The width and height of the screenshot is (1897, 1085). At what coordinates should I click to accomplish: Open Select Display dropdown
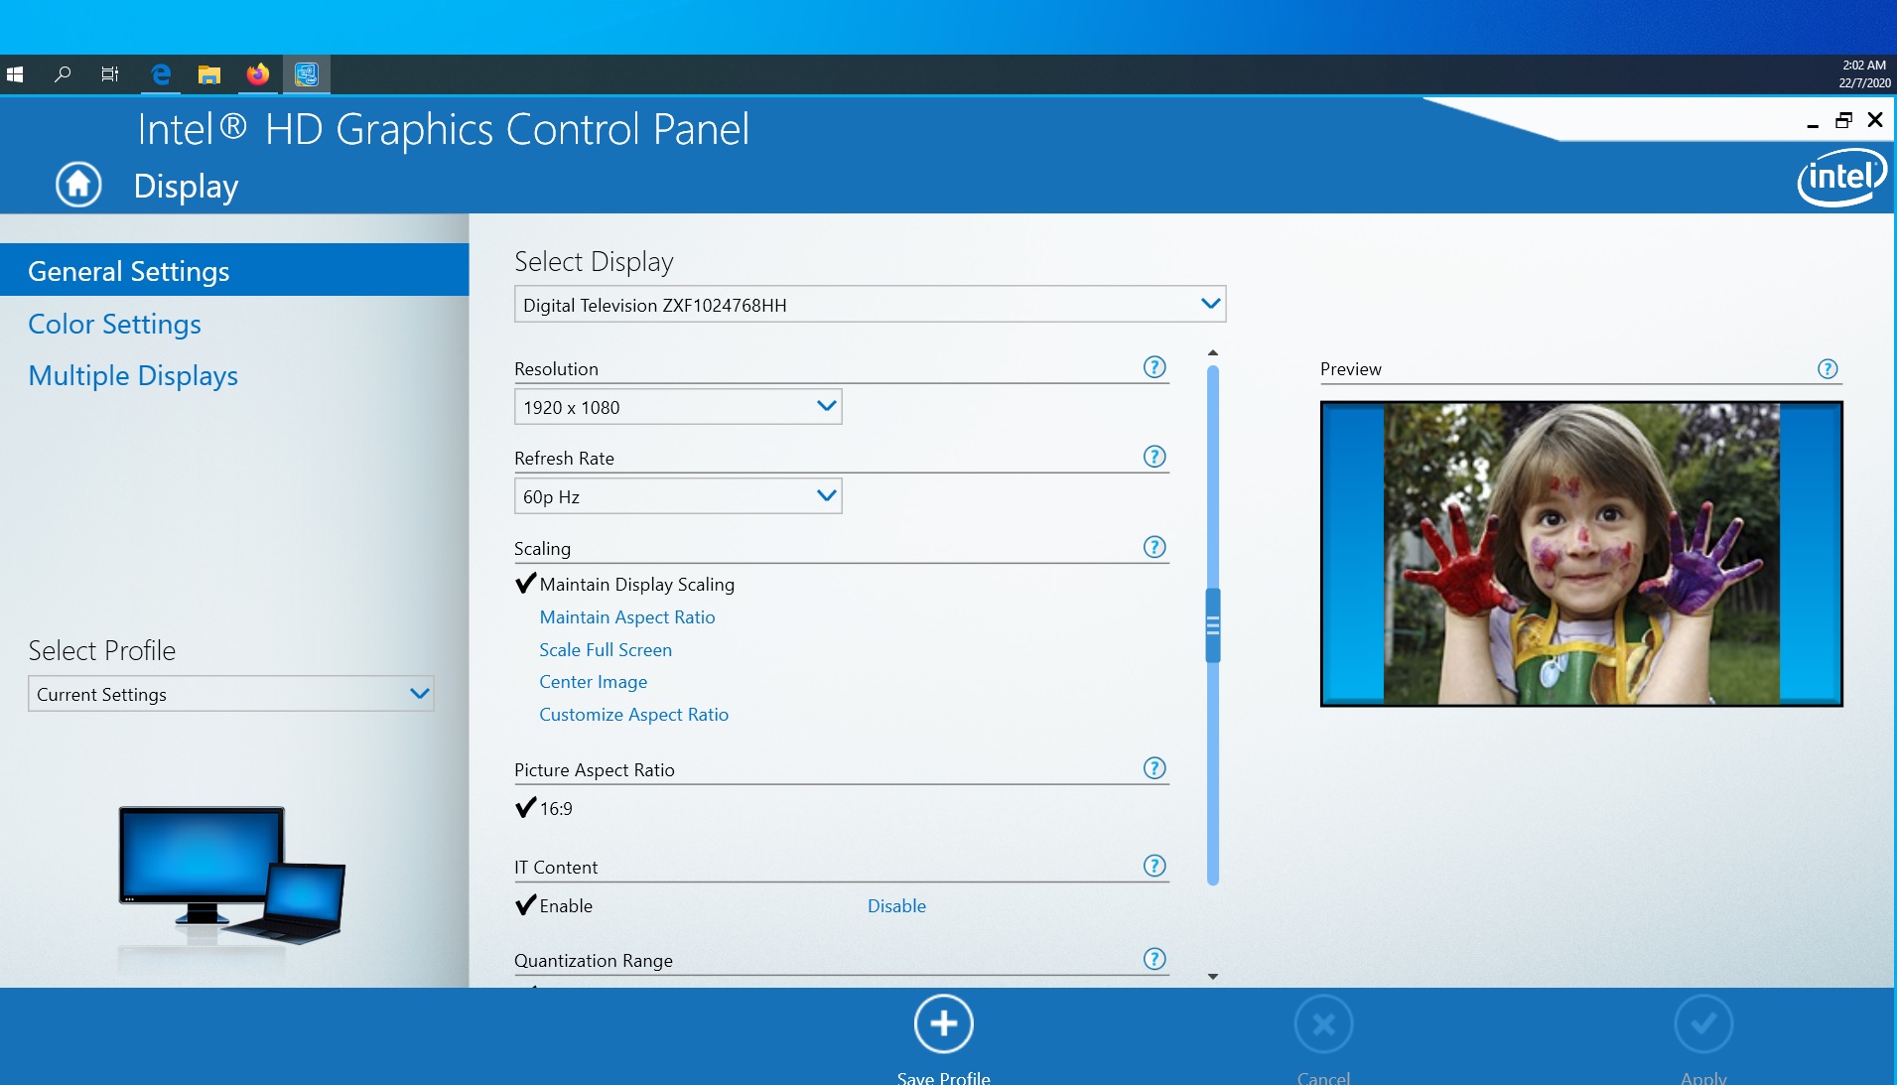pos(870,304)
